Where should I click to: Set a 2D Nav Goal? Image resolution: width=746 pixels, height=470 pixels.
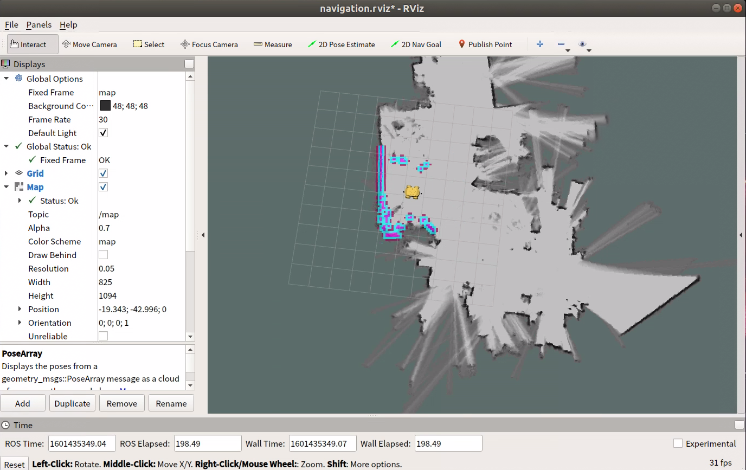(x=416, y=44)
